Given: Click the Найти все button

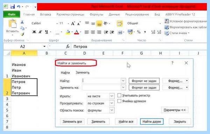Looking at the screenshot, I should [x=126, y=121].
